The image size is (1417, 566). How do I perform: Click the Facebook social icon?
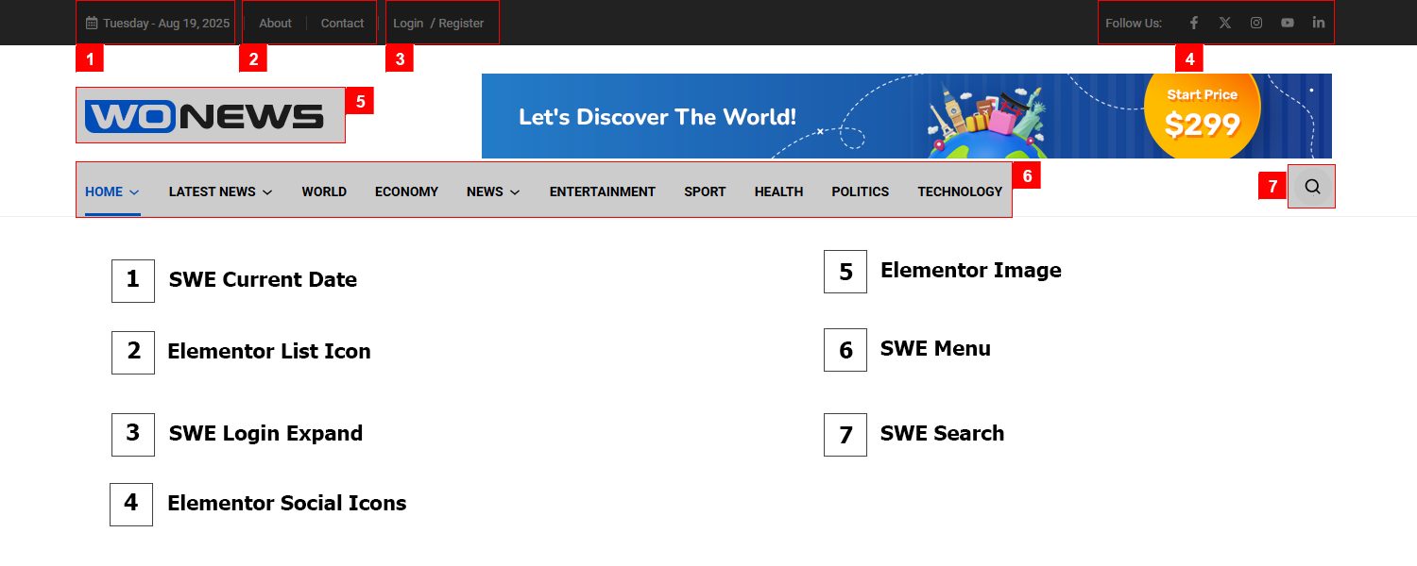coord(1194,24)
